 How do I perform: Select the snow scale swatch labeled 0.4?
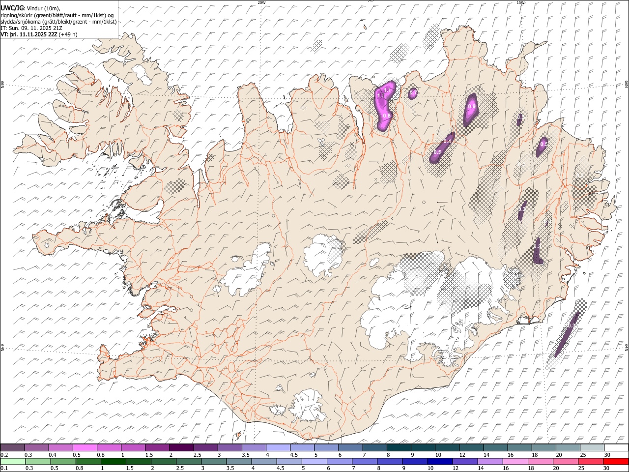(x=61, y=448)
